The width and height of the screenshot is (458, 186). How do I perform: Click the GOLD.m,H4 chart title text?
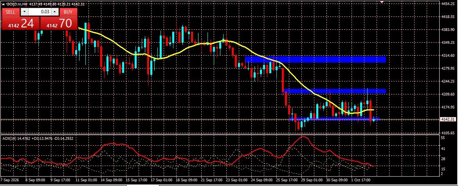18,4
